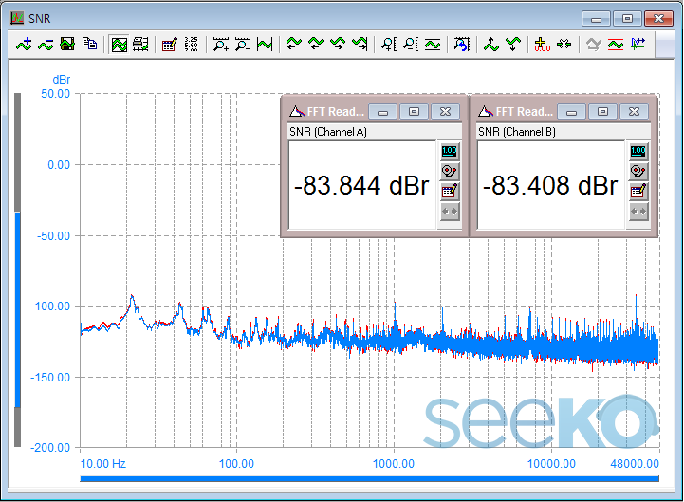Click the -50.00 vertical axis value

pos(54,236)
